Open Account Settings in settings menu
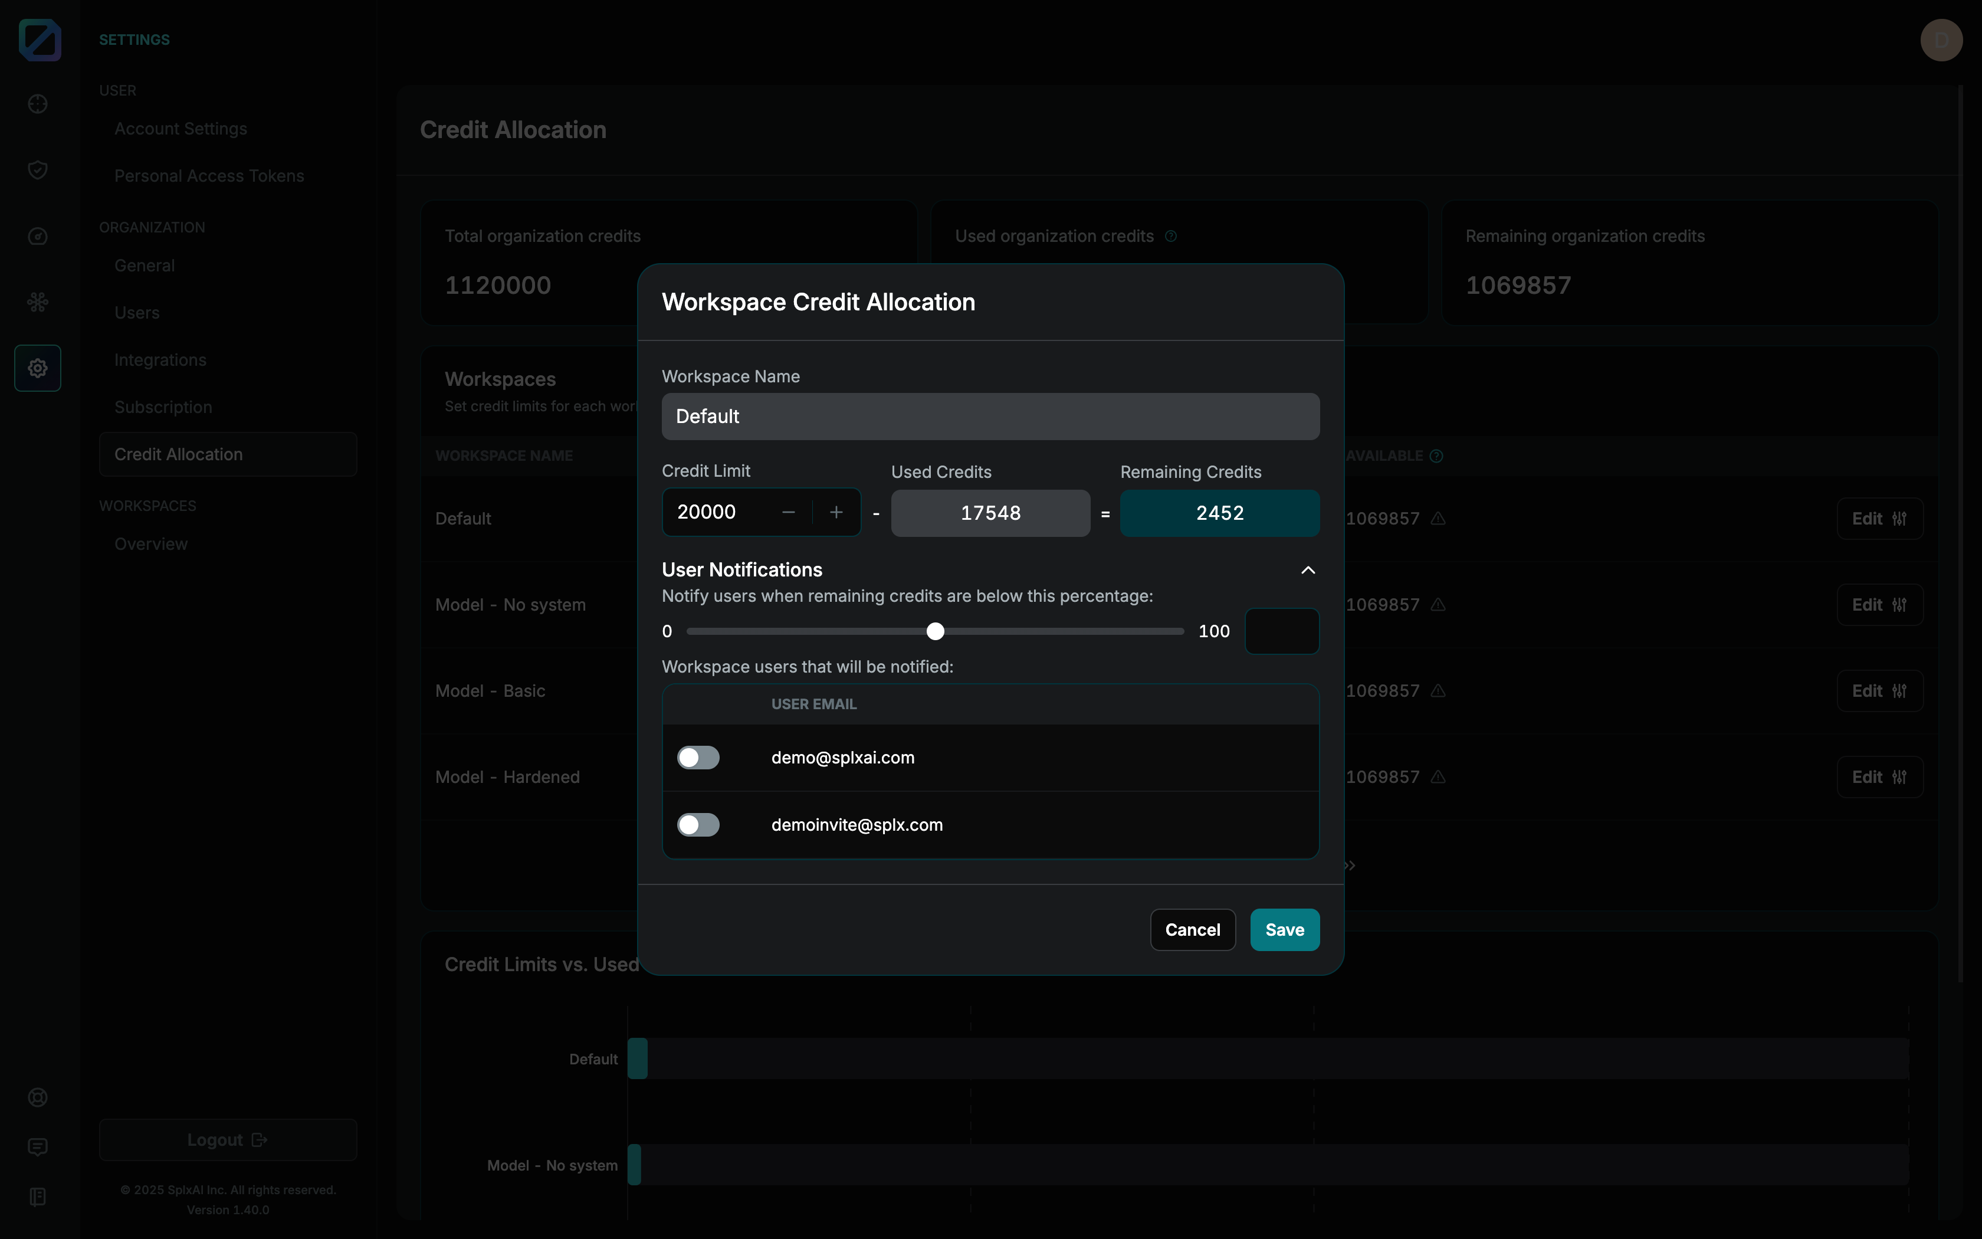This screenshot has width=1982, height=1239. coord(180,129)
